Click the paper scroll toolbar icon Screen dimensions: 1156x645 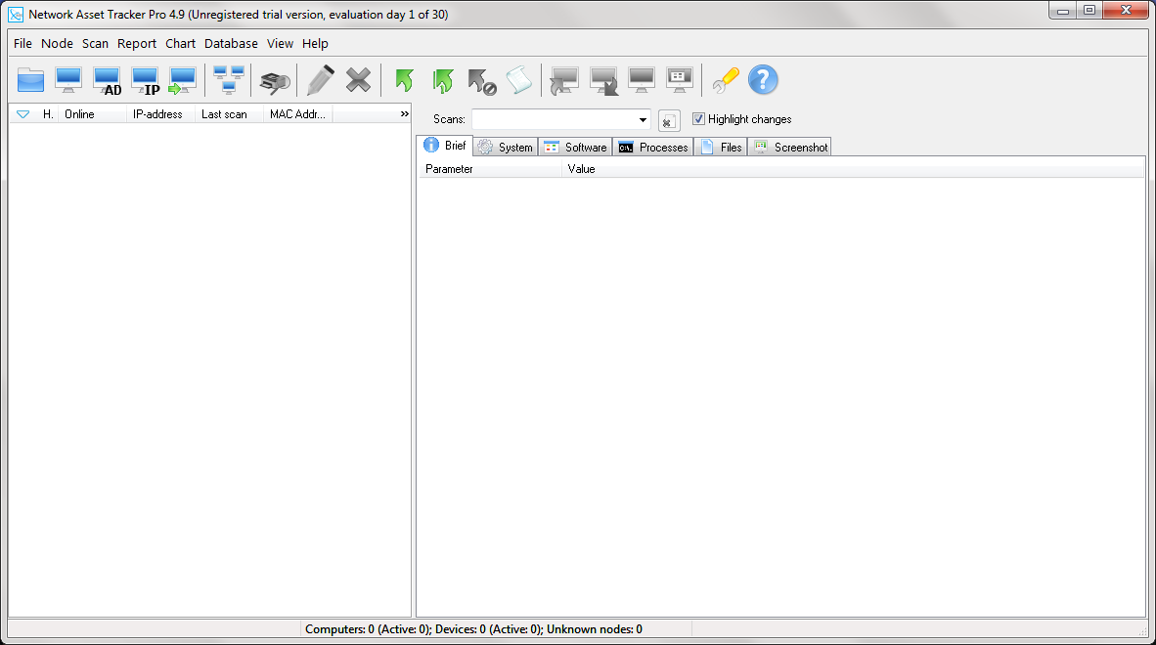[519, 79]
